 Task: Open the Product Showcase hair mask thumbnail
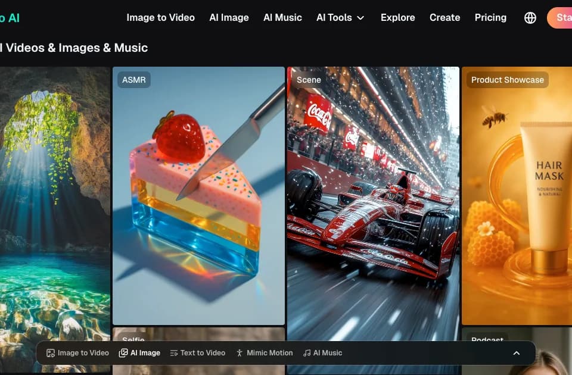[x=517, y=196]
